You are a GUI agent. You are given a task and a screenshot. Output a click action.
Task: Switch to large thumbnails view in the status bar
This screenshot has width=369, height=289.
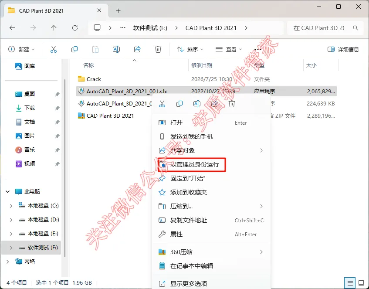[x=361, y=282]
